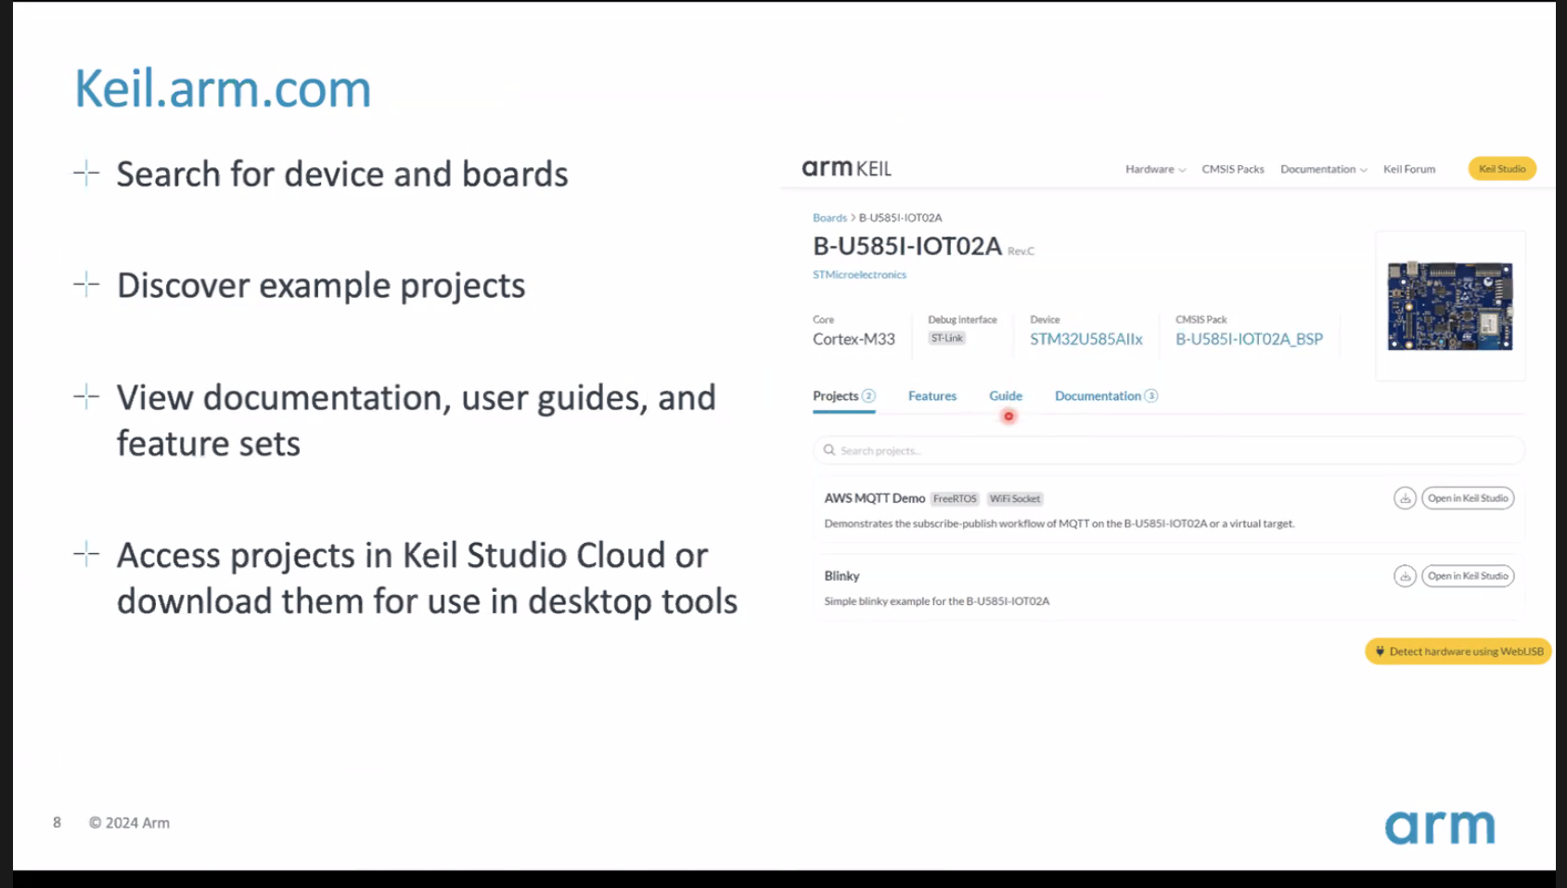
Task: Click the arm KEIL logo
Action: pyautogui.click(x=846, y=168)
